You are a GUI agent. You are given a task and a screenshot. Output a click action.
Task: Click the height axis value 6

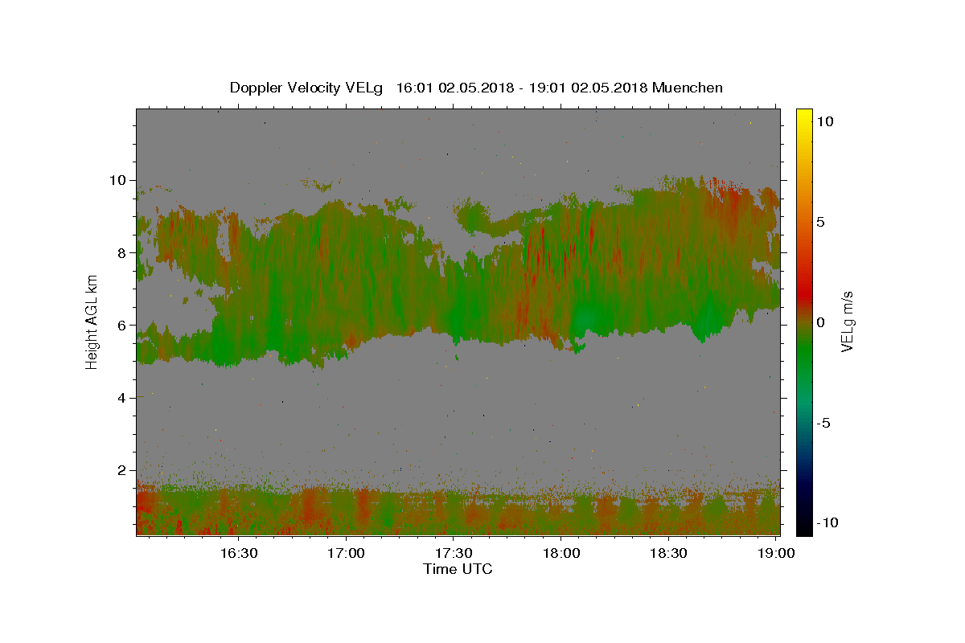pyautogui.click(x=123, y=325)
